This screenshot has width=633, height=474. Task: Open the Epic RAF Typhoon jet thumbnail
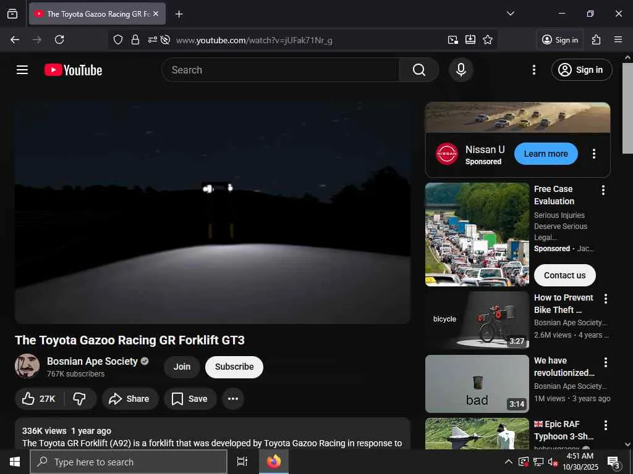pos(477,434)
